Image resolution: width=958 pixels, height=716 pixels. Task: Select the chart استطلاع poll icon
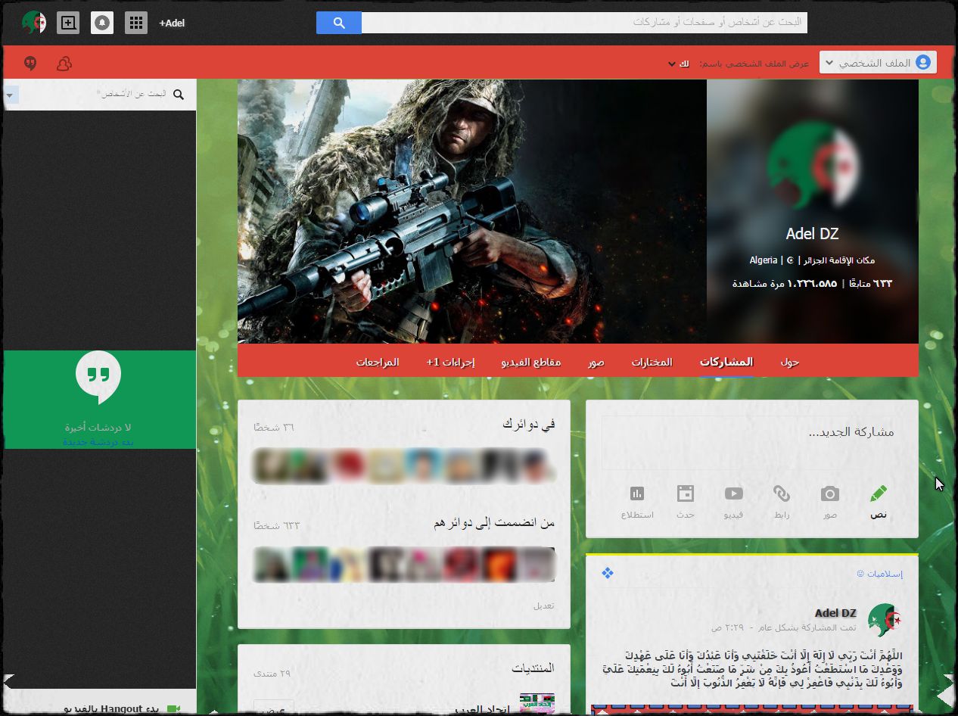[637, 493]
